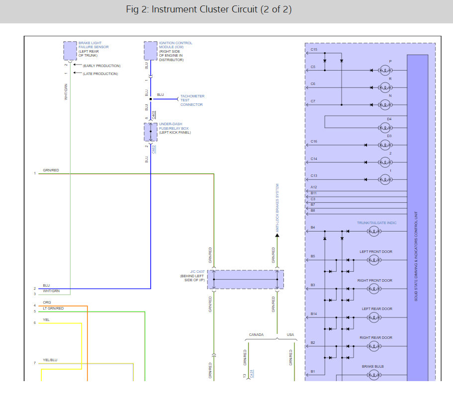The width and height of the screenshot is (453, 398).
Task: Click the Solid State Dimming Control Unit bar
Action: coord(418,218)
